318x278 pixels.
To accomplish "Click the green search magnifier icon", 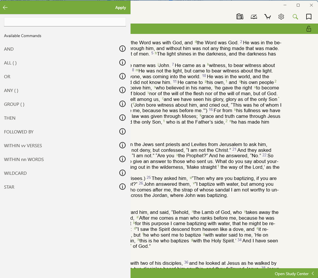I will pos(295,17).
